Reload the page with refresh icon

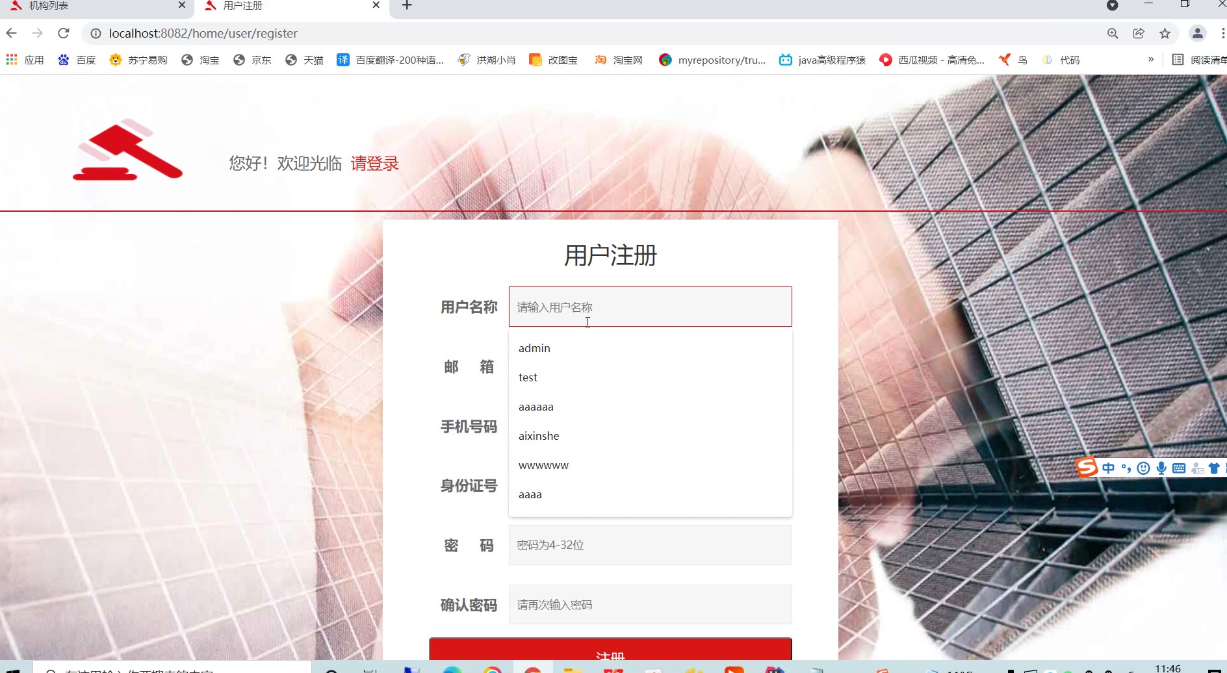pyautogui.click(x=64, y=33)
